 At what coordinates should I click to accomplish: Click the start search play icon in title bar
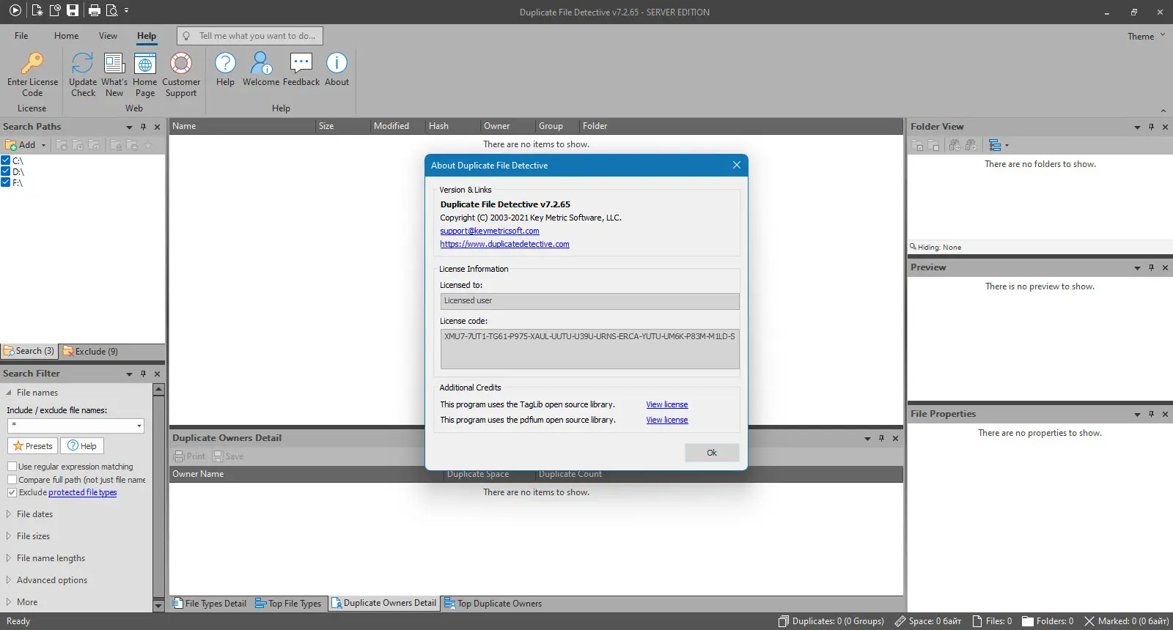(15, 10)
